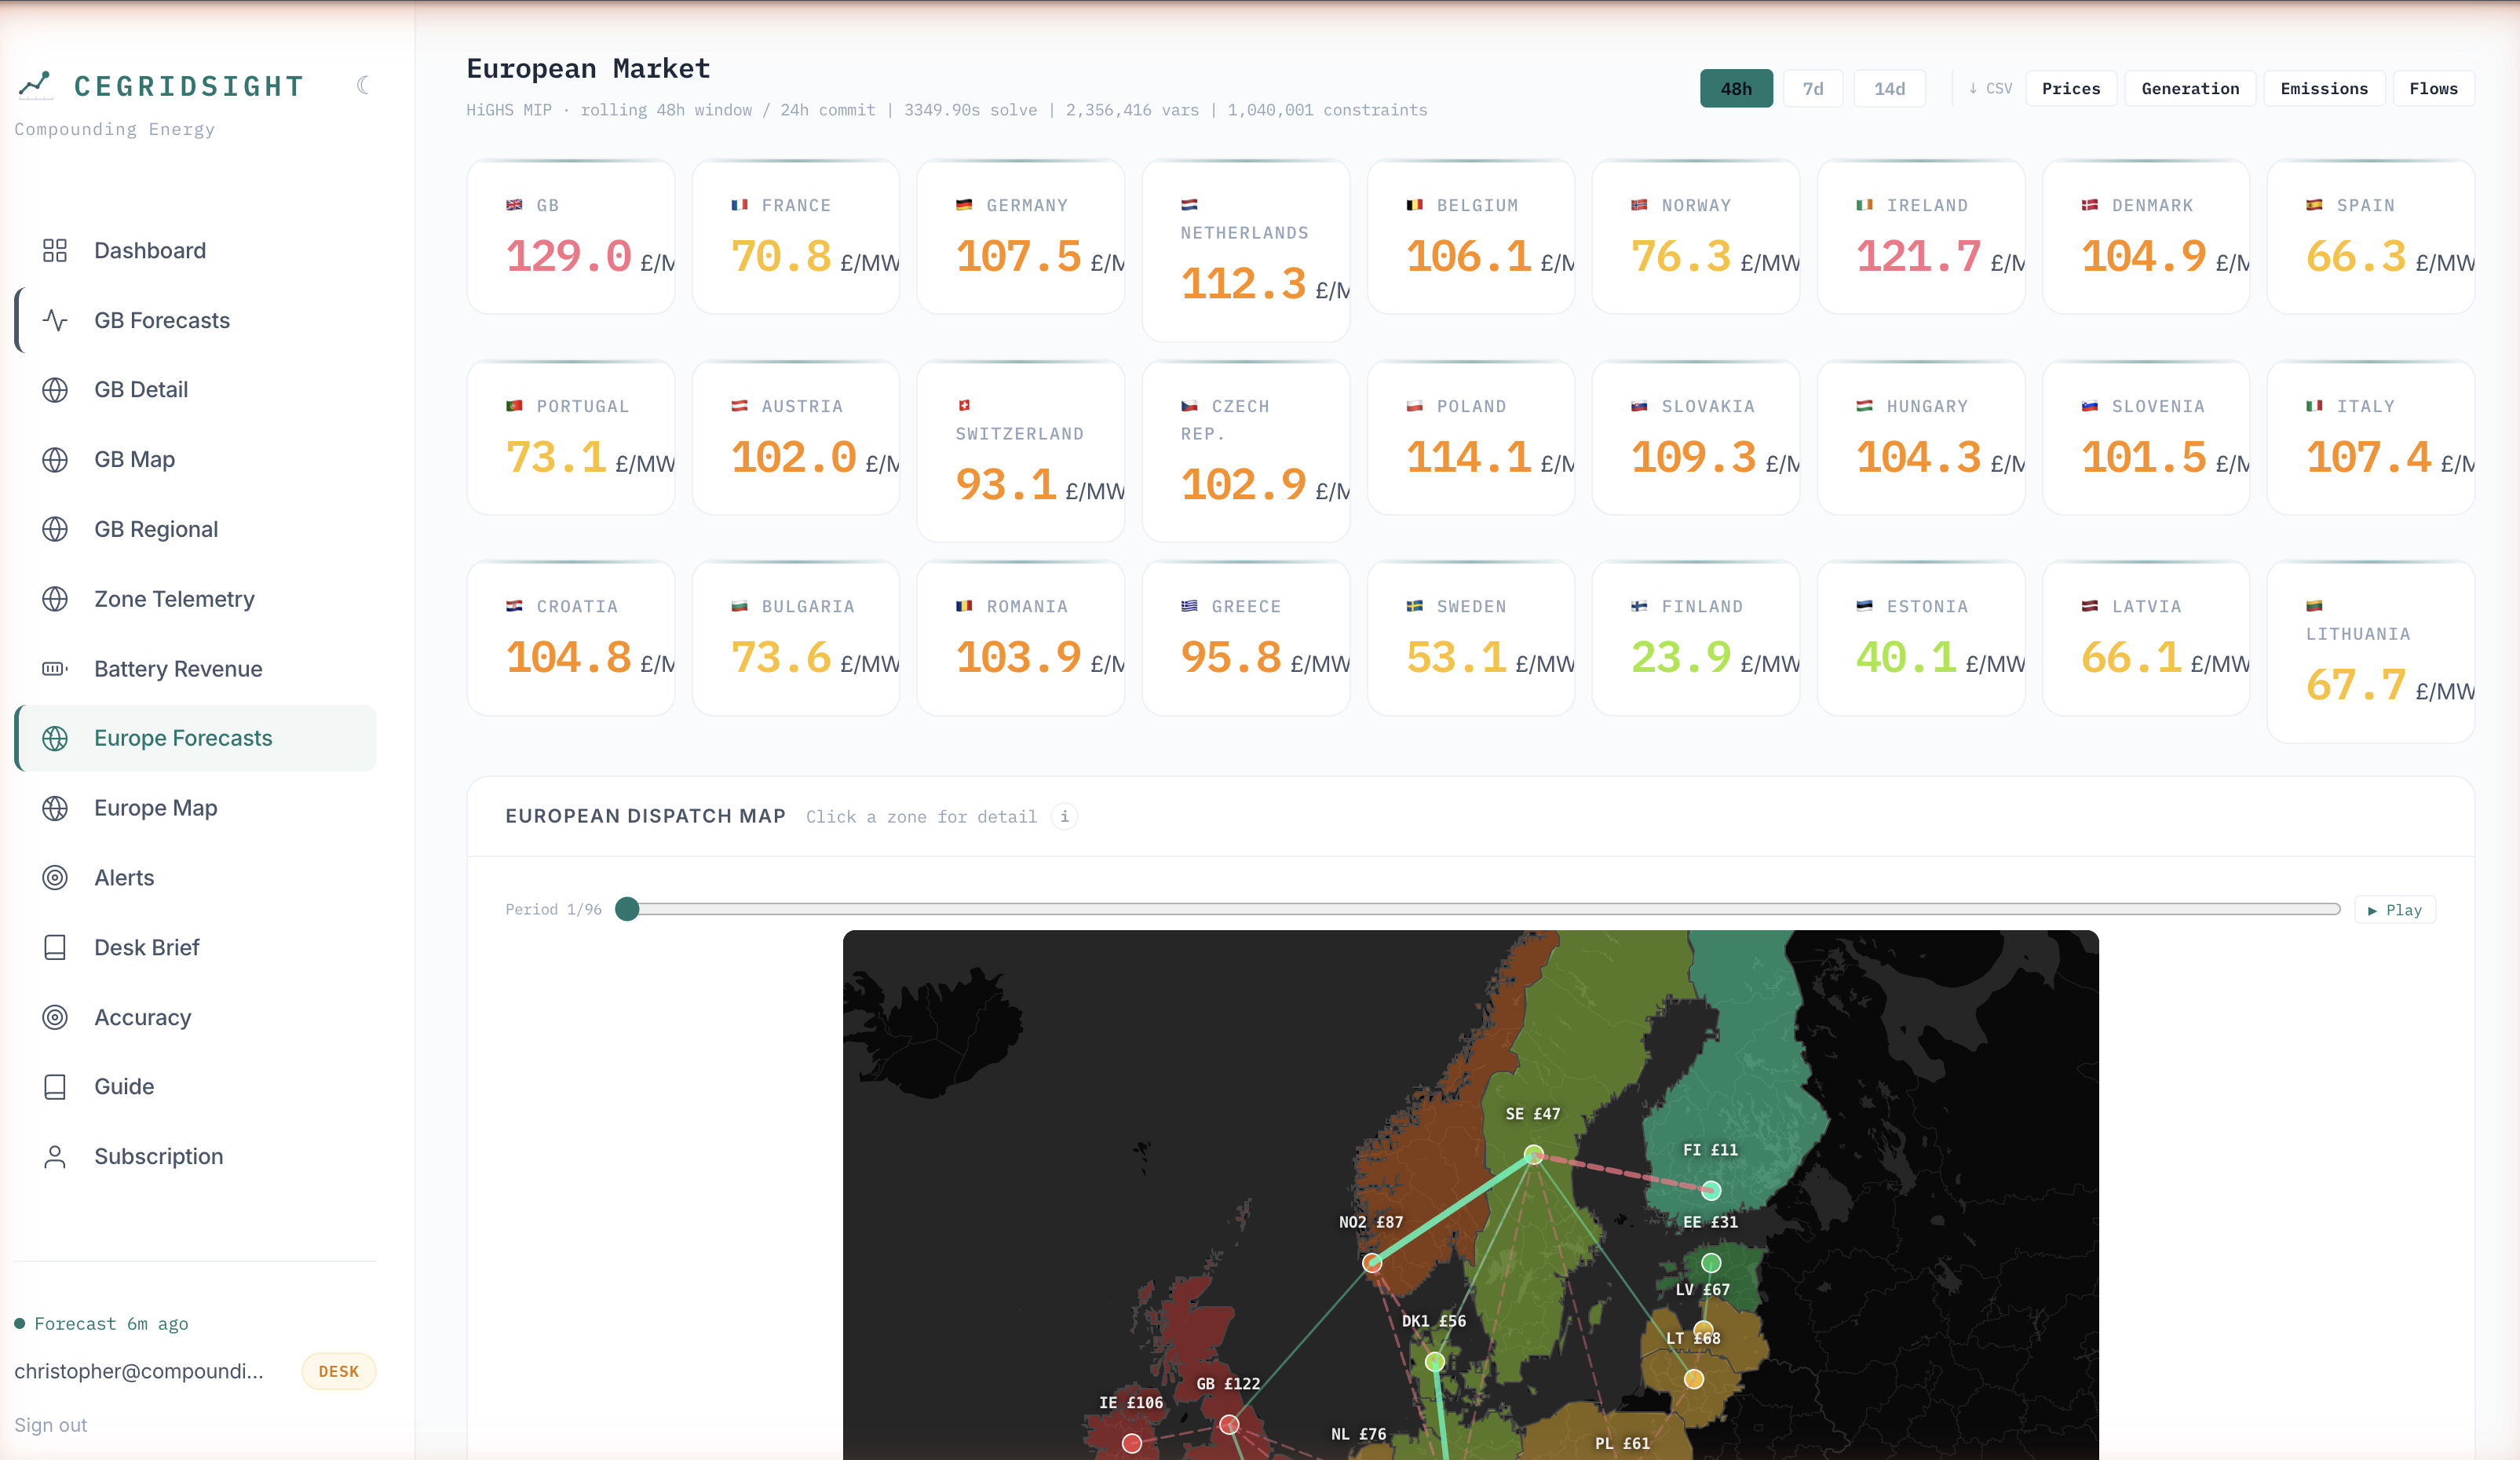Open Dashboard grid icon
The width and height of the screenshot is (2520, 1460).
pos(55,250)
